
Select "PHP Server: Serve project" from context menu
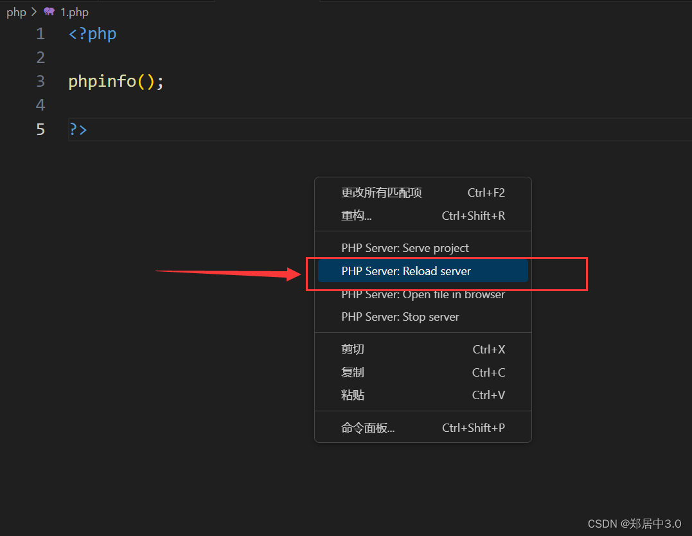click(405, 248)
